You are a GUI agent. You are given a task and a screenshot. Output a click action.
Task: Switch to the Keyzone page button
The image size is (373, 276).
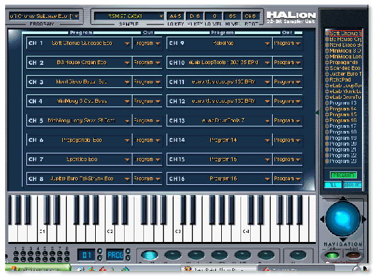pos(173,255)
